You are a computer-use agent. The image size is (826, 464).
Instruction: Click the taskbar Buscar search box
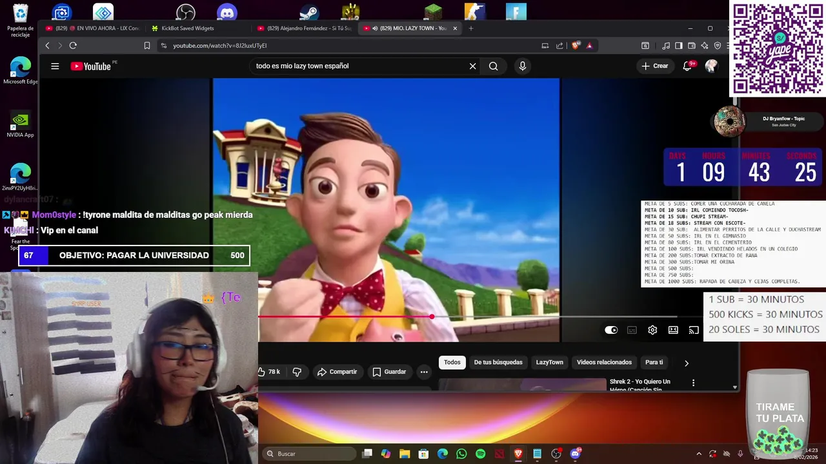[309, 454]
